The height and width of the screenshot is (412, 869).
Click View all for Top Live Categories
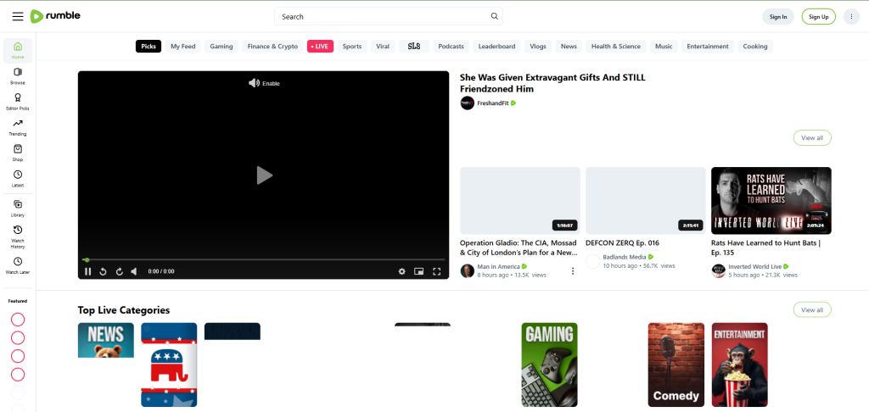coord(811,309)
